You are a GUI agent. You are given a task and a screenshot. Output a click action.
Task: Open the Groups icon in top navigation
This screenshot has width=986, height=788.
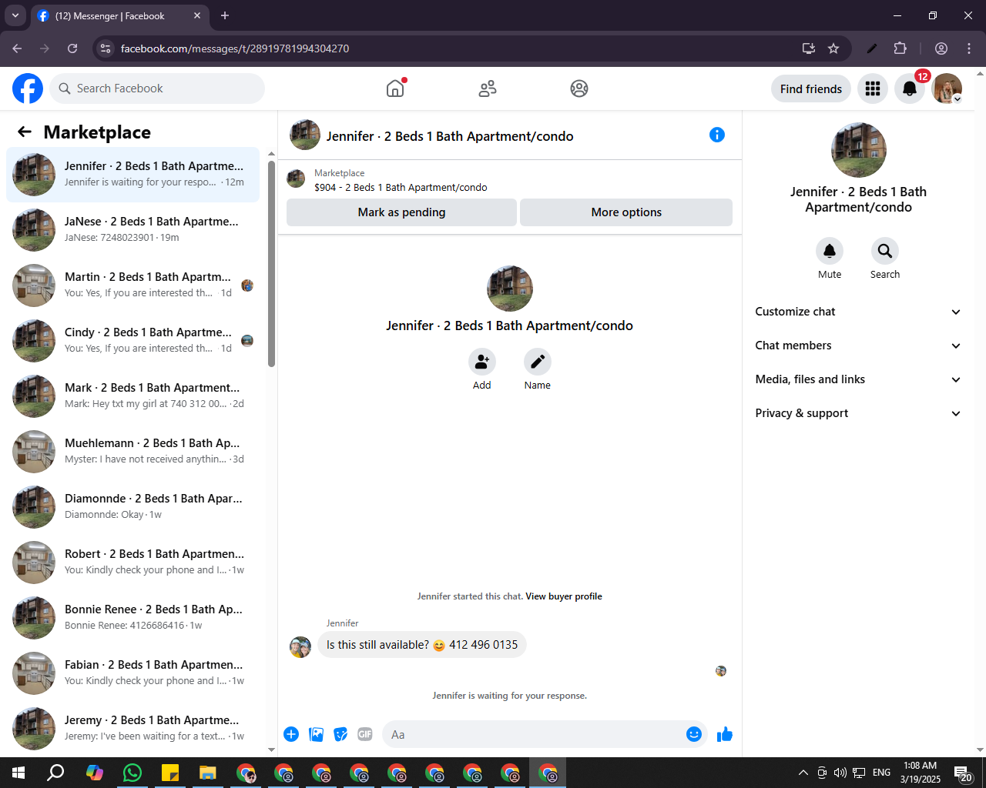[579, 88]
